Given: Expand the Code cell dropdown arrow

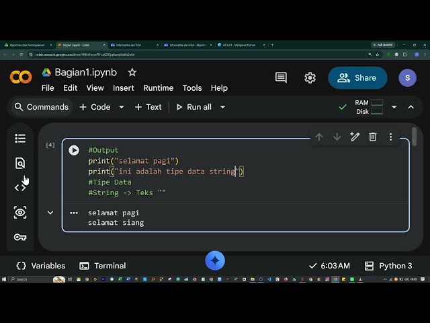Looking at the screenshot, I should [122, 107].
